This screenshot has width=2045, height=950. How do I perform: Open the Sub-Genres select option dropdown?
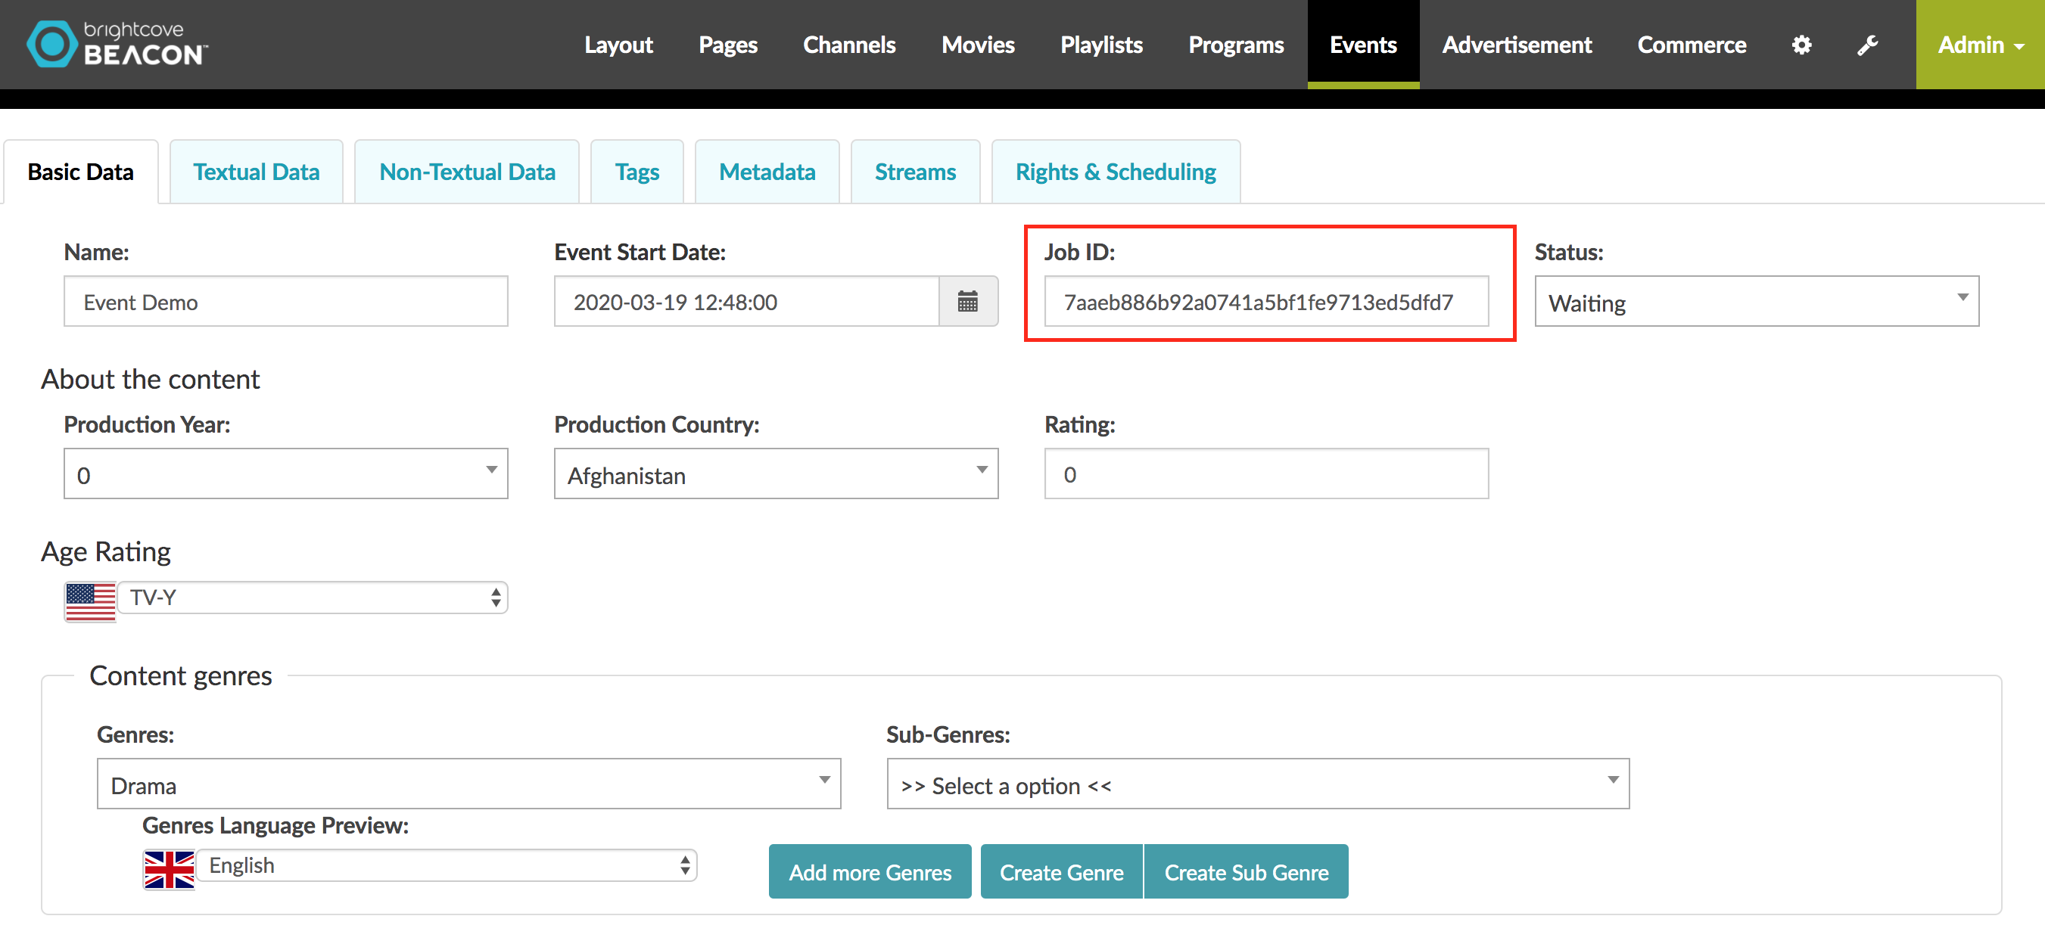pos(1257,784)
